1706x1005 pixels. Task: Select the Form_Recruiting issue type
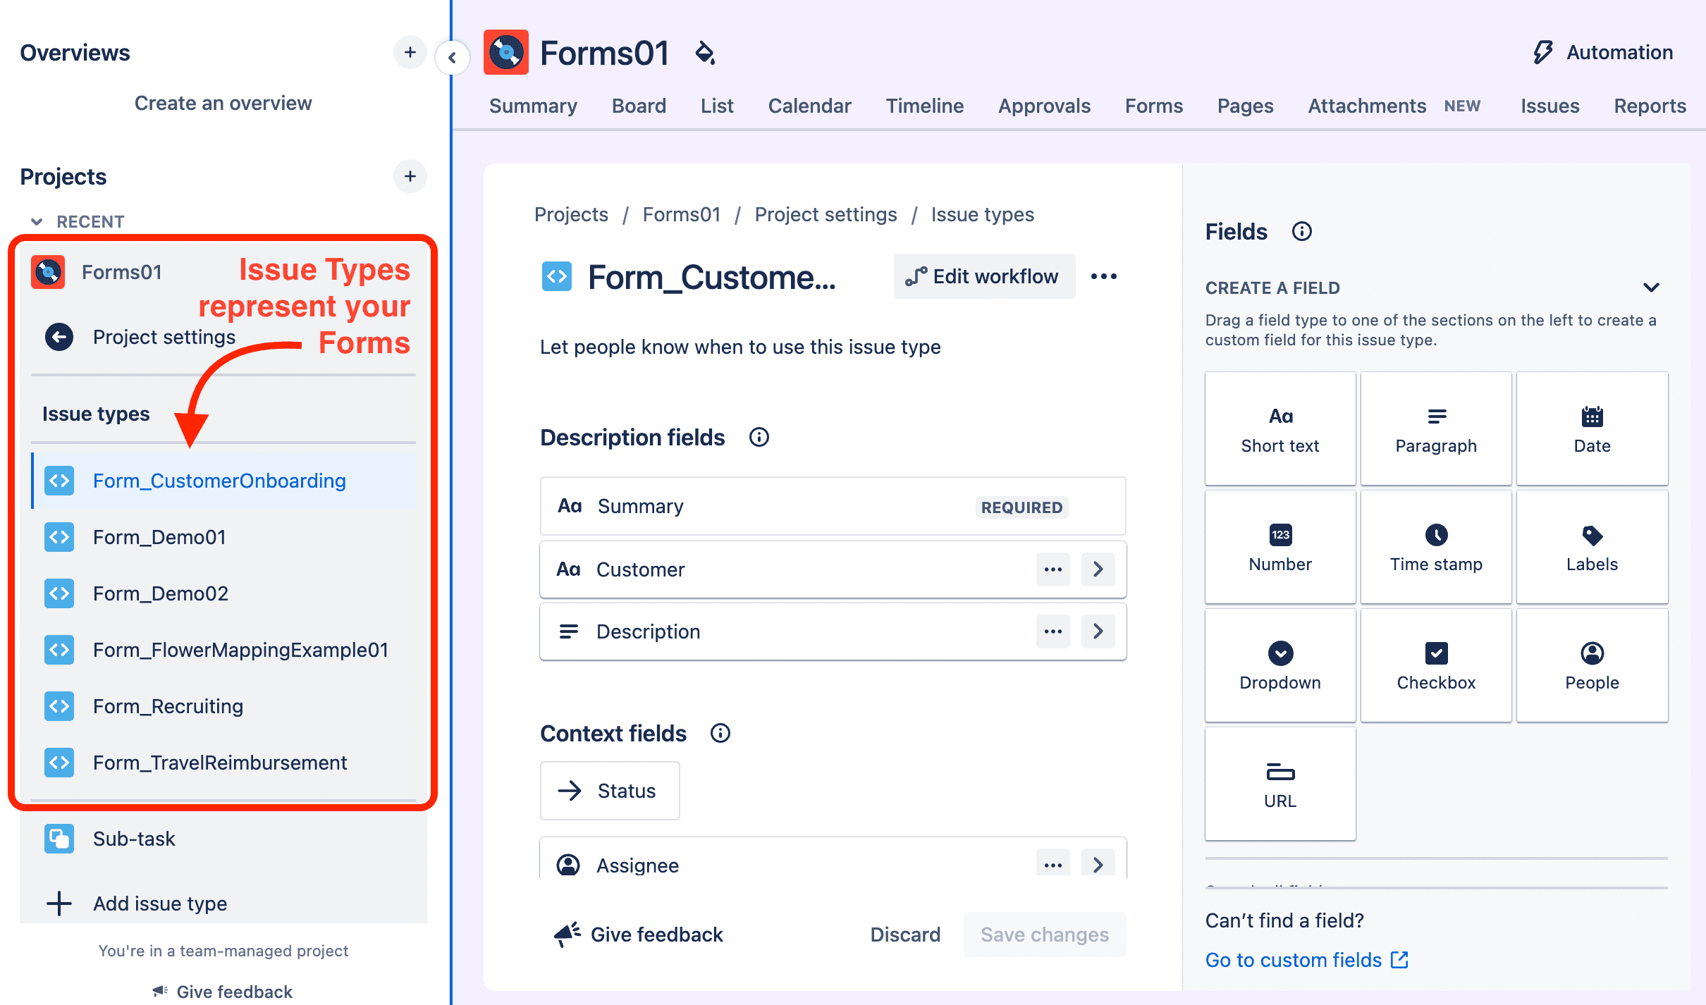[168, 705]
